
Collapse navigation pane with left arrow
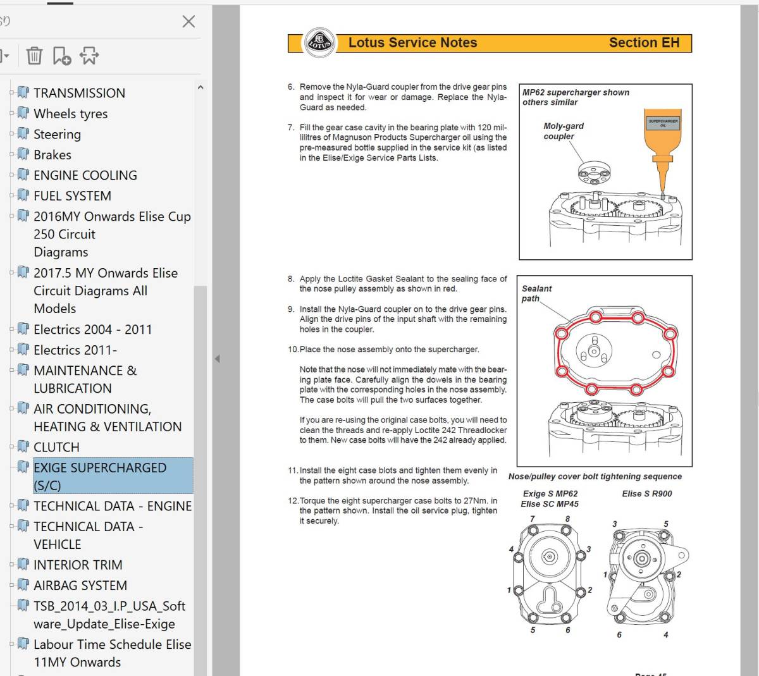coord(217,359)
